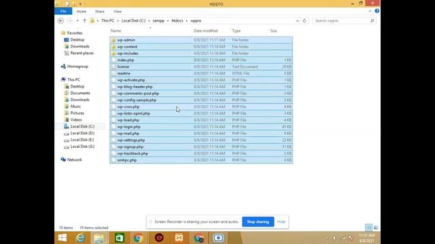The height and width of the screenshot is (244, 435).
Task: Select the wp-links-opml.php file
Action: (x=201, y=113)
